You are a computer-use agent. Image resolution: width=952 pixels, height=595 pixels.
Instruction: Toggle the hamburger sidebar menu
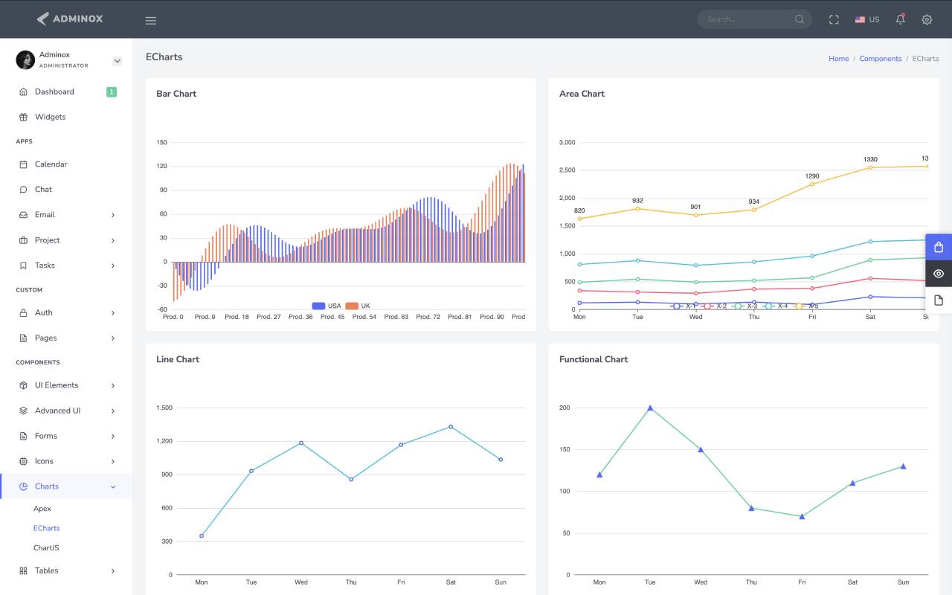151,20
